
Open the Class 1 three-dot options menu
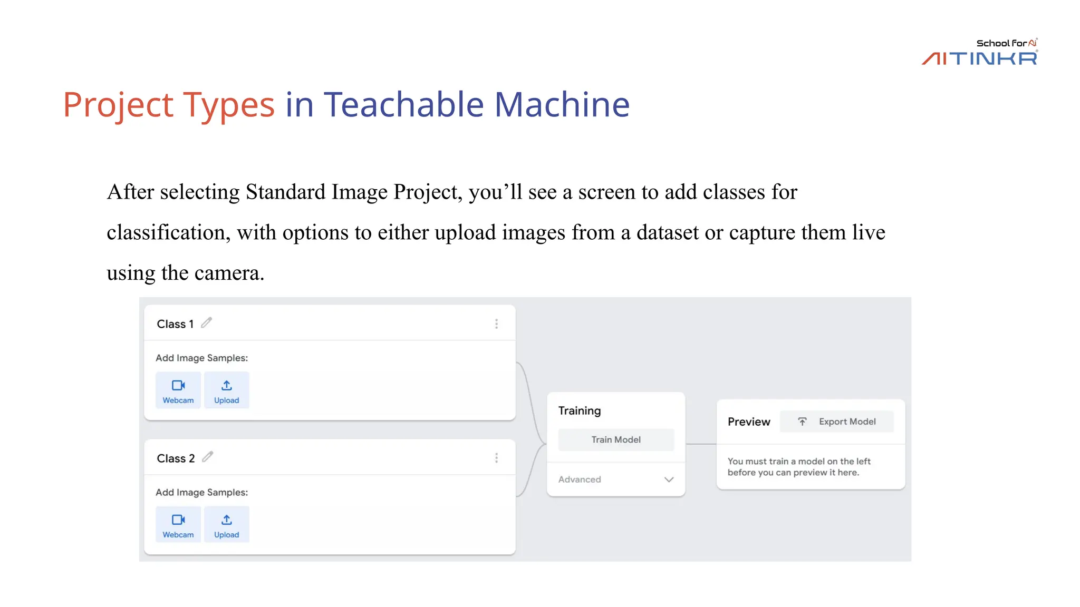pyautogui.click(x=496, y=324)
